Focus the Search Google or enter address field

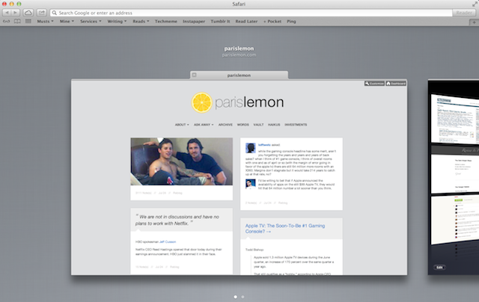pos(251,13)
